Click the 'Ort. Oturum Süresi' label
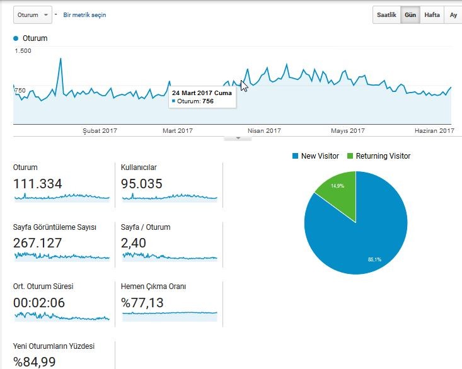462x369 pixels. pos(43,287)
